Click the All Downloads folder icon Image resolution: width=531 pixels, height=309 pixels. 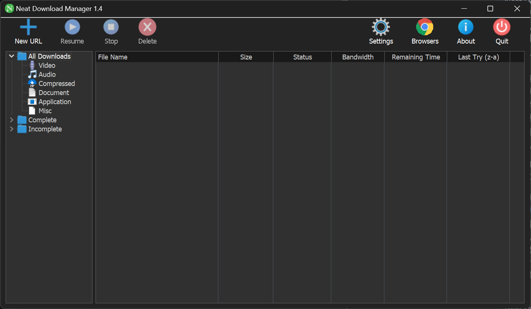coord(22,56)
